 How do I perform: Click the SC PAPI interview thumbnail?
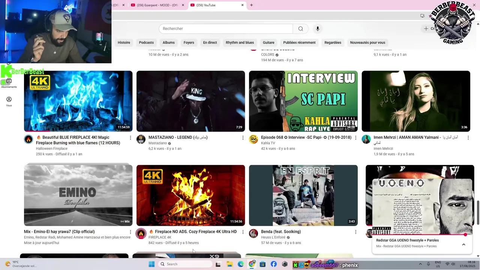pos(303,101)
